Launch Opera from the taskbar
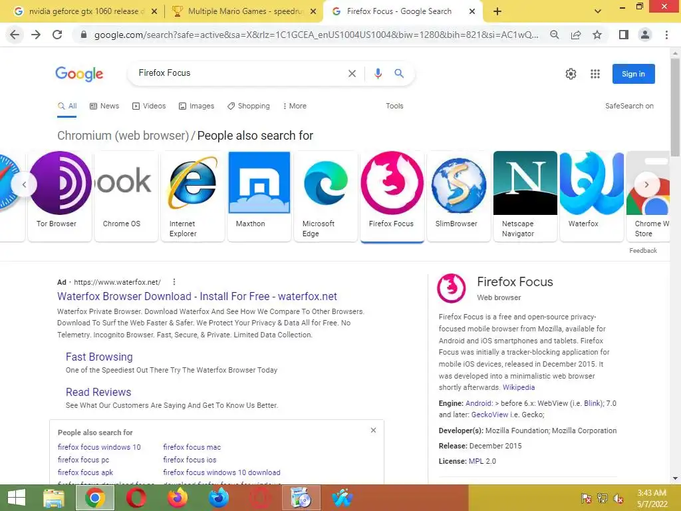Screen dimensions: 681x511 pyautogui.click(x=136, y=498)
